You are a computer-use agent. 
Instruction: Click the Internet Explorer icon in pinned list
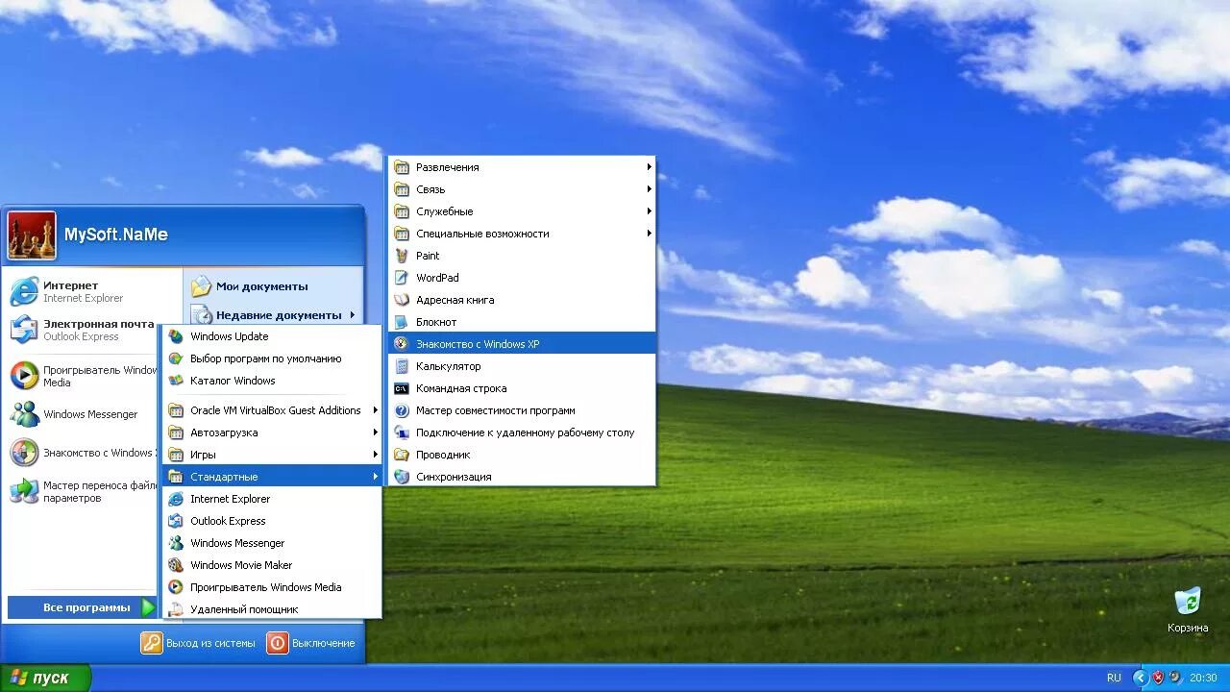[24, 291]
